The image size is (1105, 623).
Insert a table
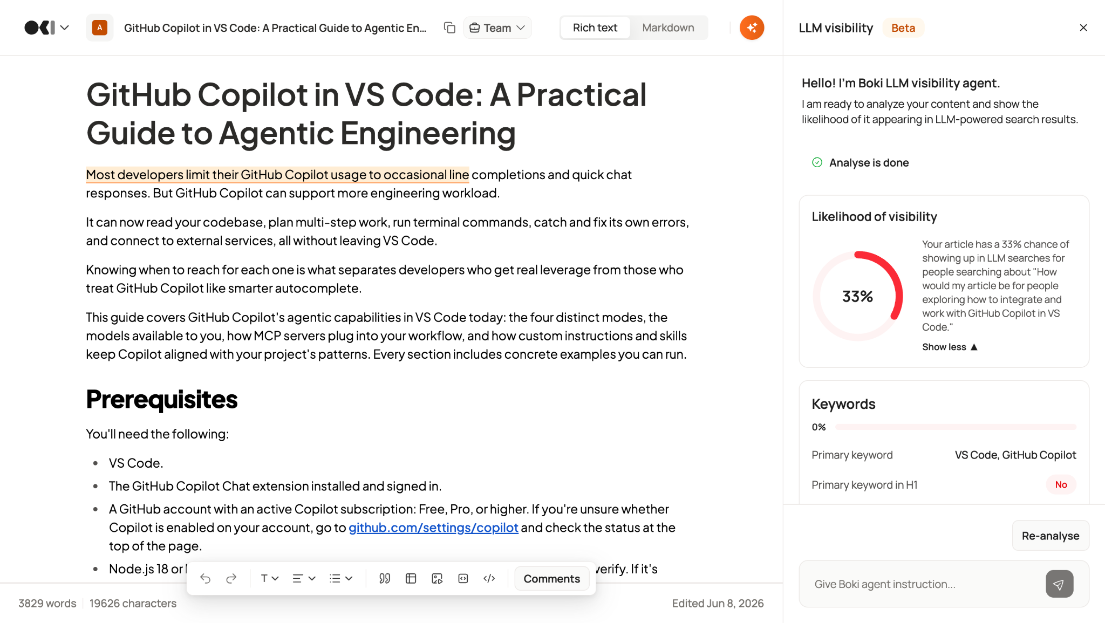coord(411,579)
